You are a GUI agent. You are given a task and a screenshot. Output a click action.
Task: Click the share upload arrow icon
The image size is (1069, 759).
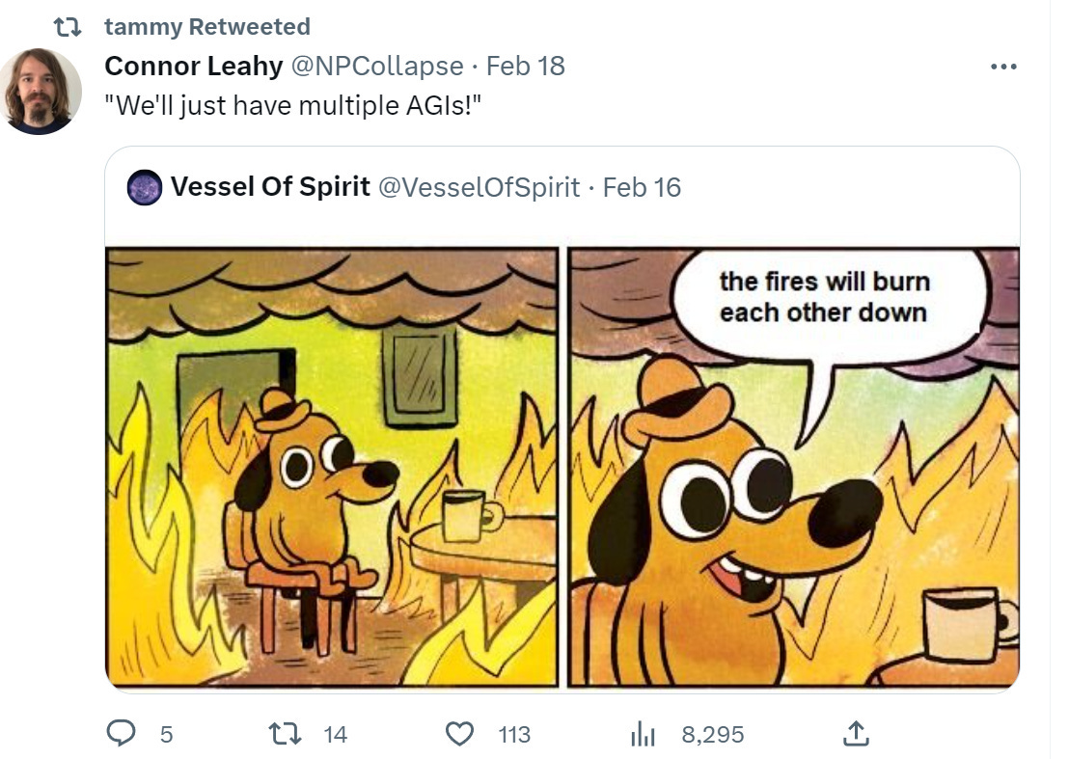click(856, 733)
